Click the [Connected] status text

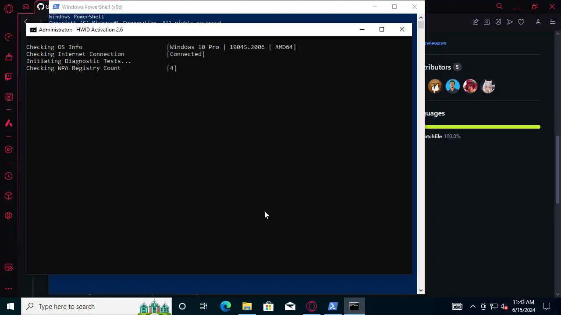pyautogui.click(x=186, y=54)
